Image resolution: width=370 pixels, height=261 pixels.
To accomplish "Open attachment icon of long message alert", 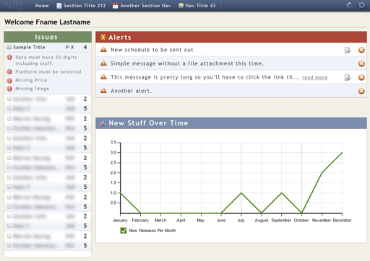I will (x=348, y=77).
